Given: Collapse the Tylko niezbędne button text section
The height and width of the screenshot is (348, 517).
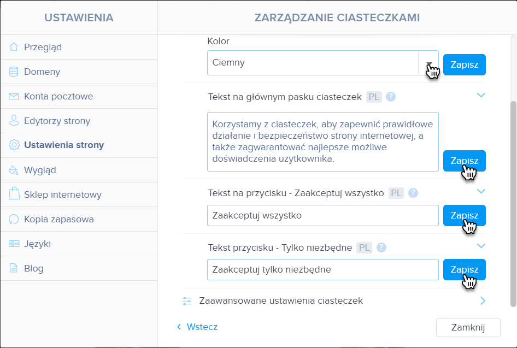Looking at the screenshot, I should coord(481,245).
